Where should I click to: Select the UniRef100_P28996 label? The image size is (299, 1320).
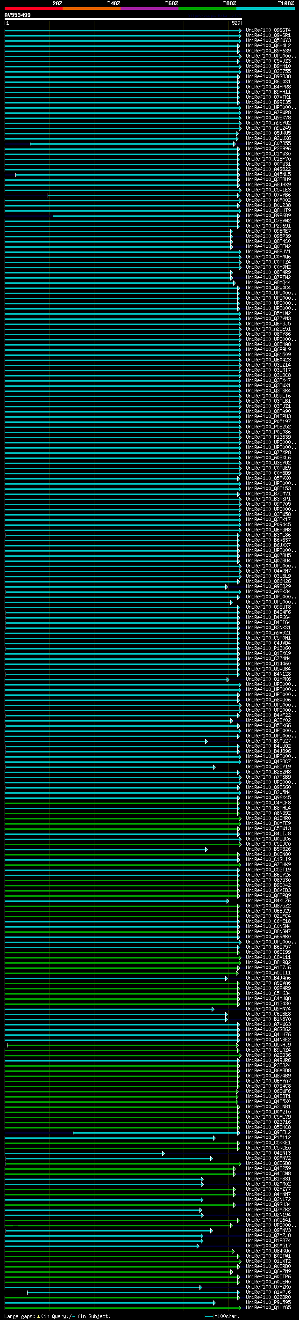click(x=268, y=148)
